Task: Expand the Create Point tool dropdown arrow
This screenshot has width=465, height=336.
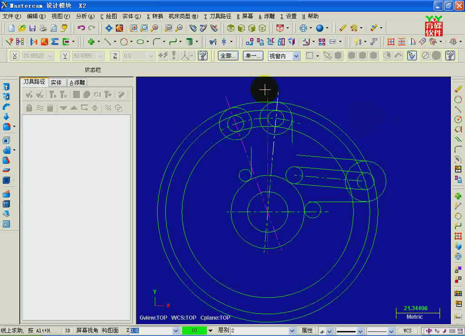Action: point(99,42)
